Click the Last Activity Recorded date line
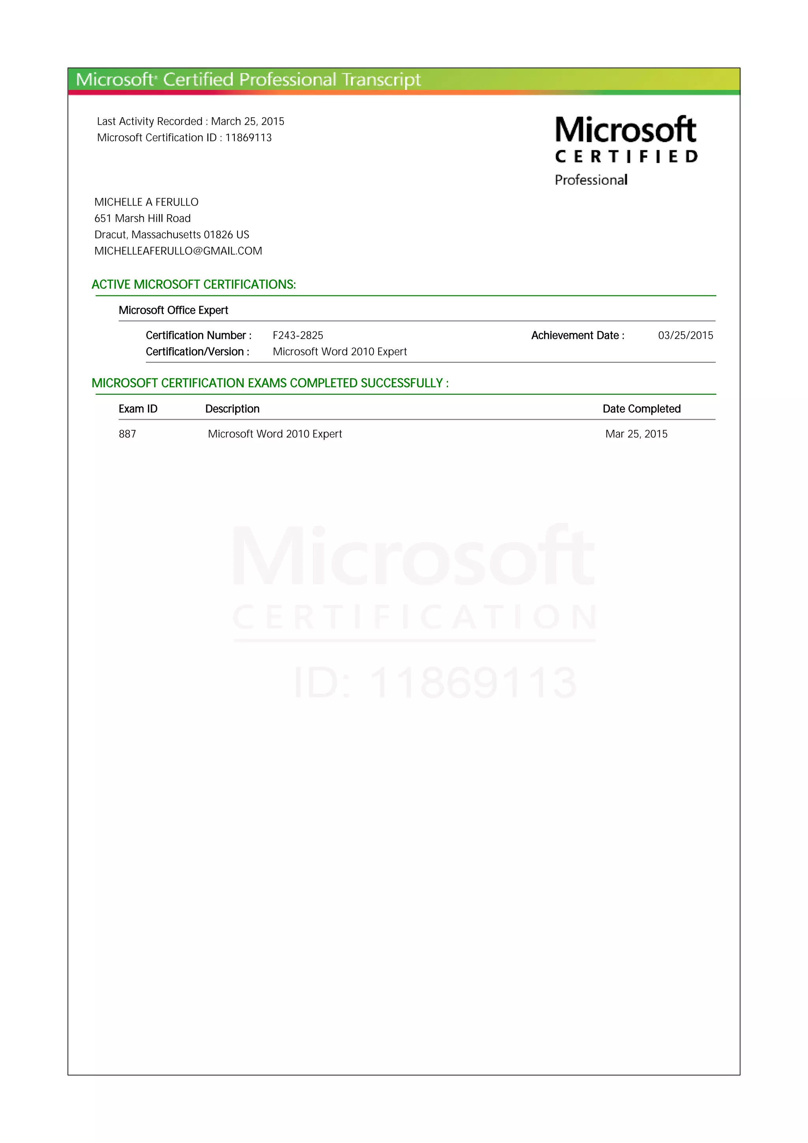 [x=190, y=121]
